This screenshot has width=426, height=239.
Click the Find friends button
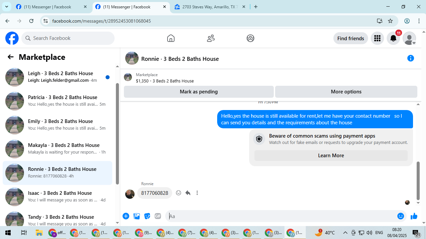point(351,39)
